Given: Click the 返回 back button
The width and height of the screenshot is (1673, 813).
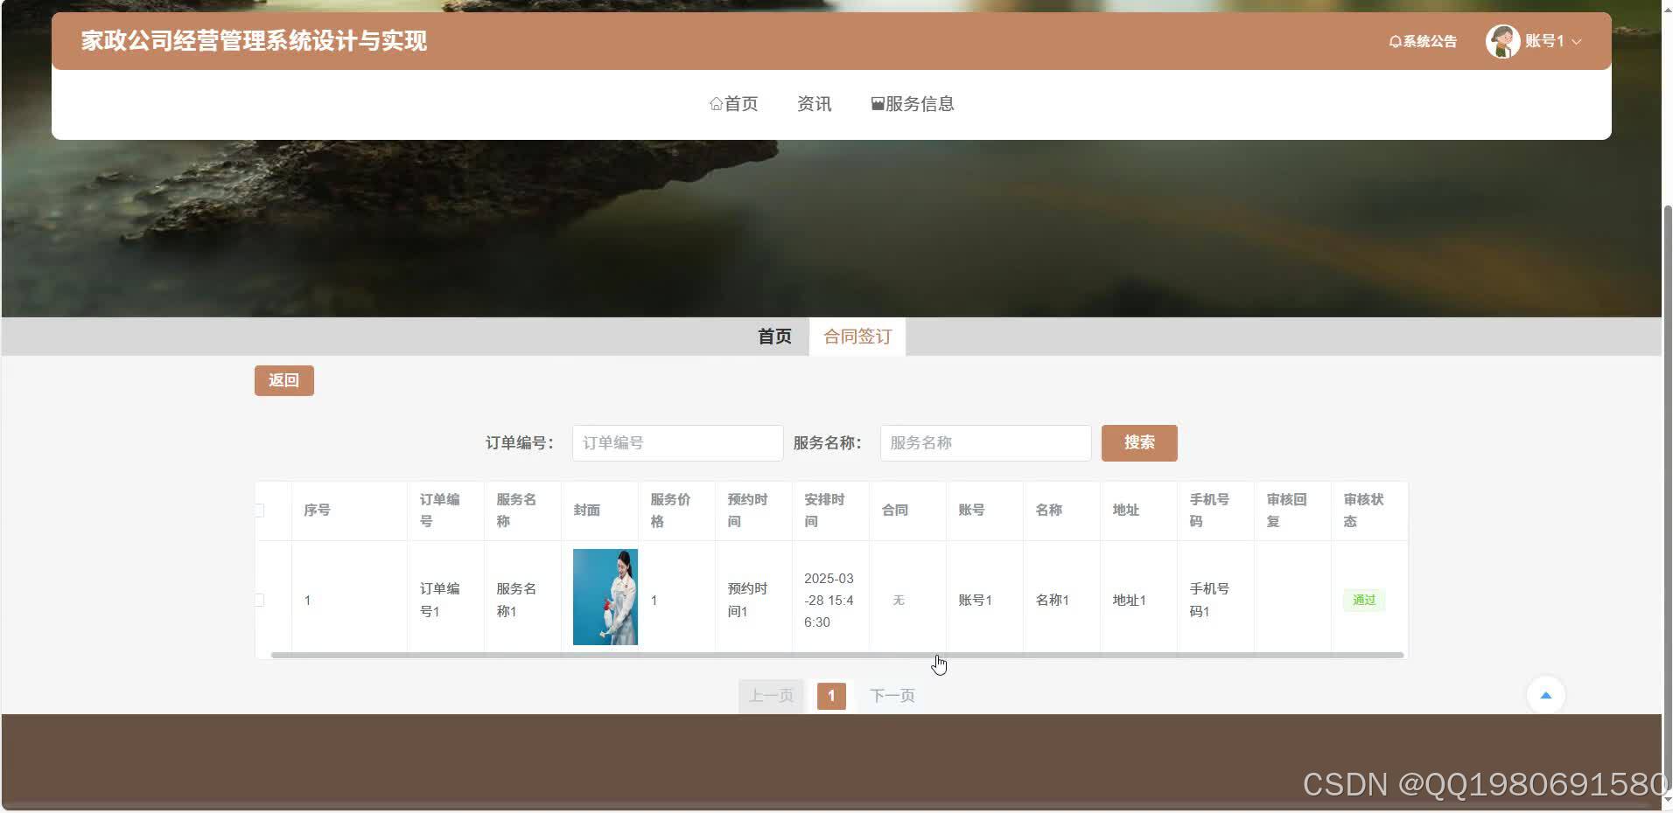Looking at the screenshot, I should click(283, 379).
